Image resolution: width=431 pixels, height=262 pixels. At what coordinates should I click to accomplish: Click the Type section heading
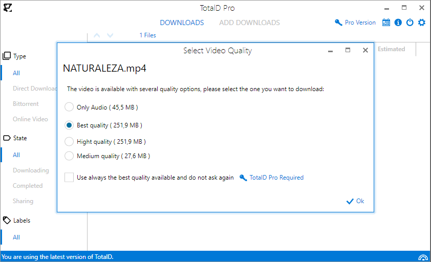click(19, 56)
